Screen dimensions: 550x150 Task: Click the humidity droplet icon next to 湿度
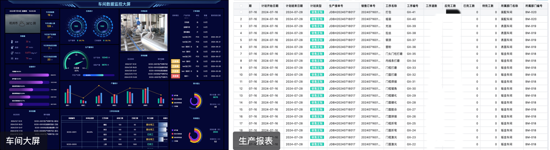(x=12, y=47)
